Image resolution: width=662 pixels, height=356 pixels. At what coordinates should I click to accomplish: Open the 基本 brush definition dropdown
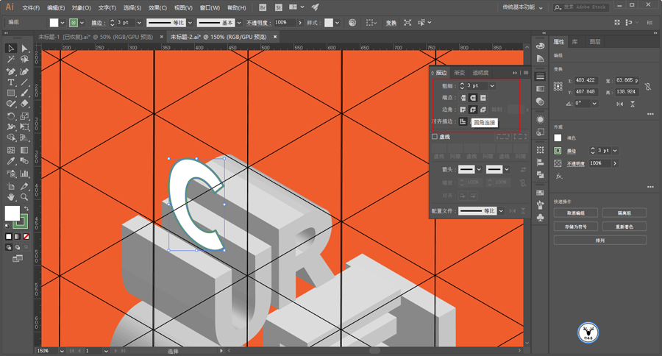239,23
